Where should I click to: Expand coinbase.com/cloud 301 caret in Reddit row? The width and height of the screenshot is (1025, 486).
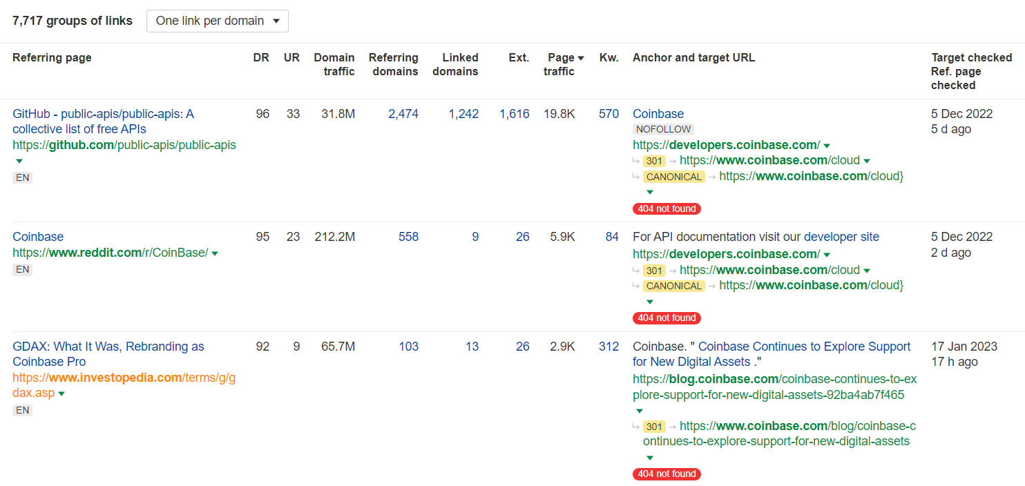867,271
